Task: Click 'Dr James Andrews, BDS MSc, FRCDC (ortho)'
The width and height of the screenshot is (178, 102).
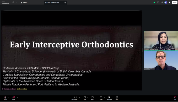Action: 31,68
